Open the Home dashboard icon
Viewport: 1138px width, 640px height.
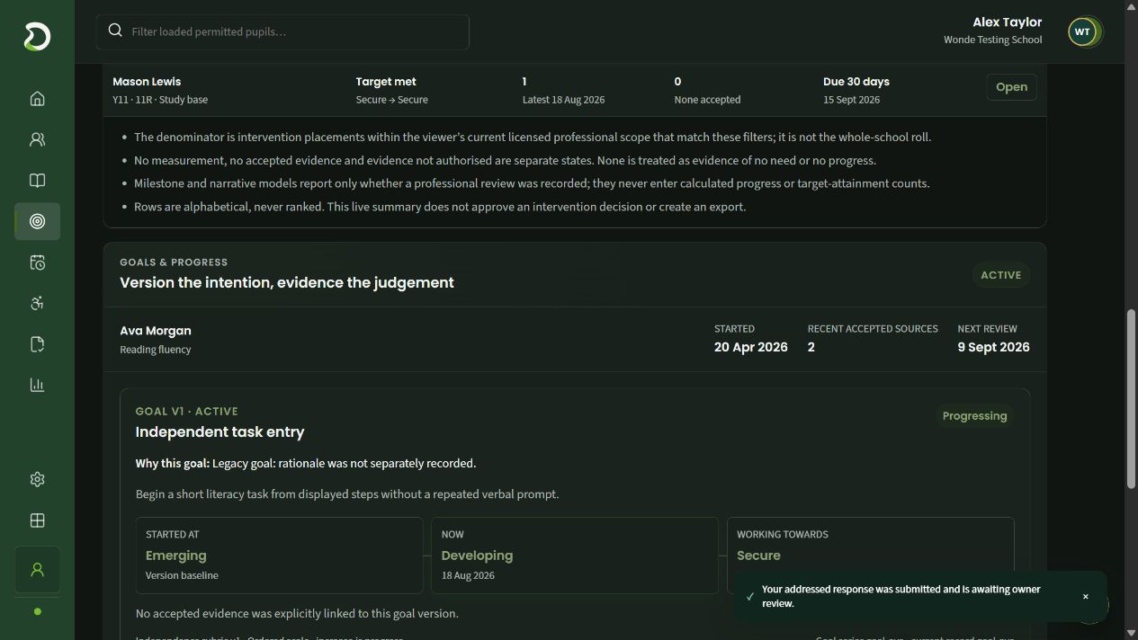pos(37,99)
